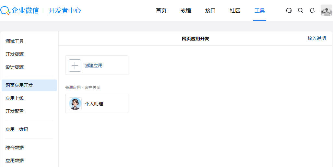Open customer support headset icon

click(289, 10)
